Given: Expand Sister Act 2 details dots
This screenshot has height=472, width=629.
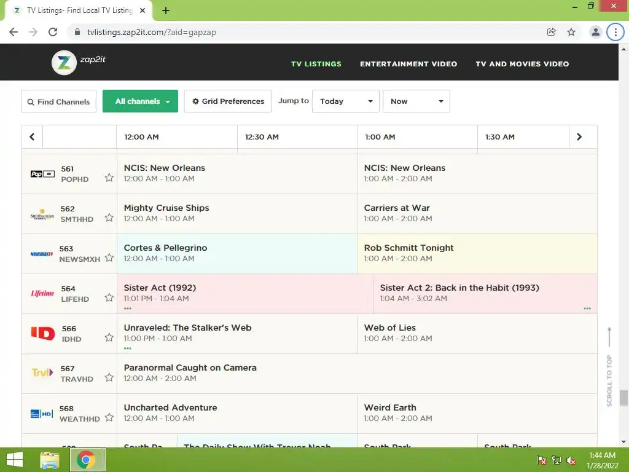Looking at the screenshot, I should [x=587, y=309].
